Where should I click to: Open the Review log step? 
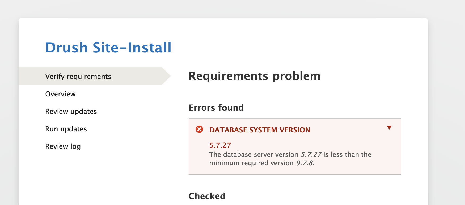[63, 146]
